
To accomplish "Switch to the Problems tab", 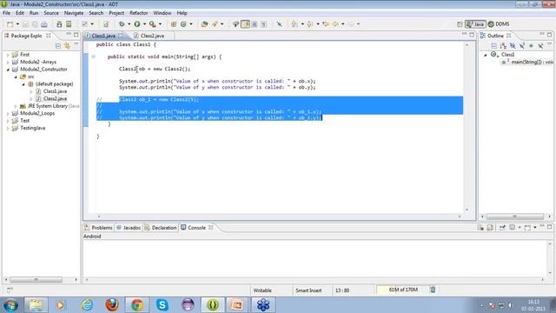I will [98, 228].
